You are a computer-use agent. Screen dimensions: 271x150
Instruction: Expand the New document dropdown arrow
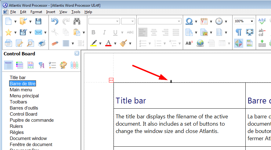click(x=15, y=22)
